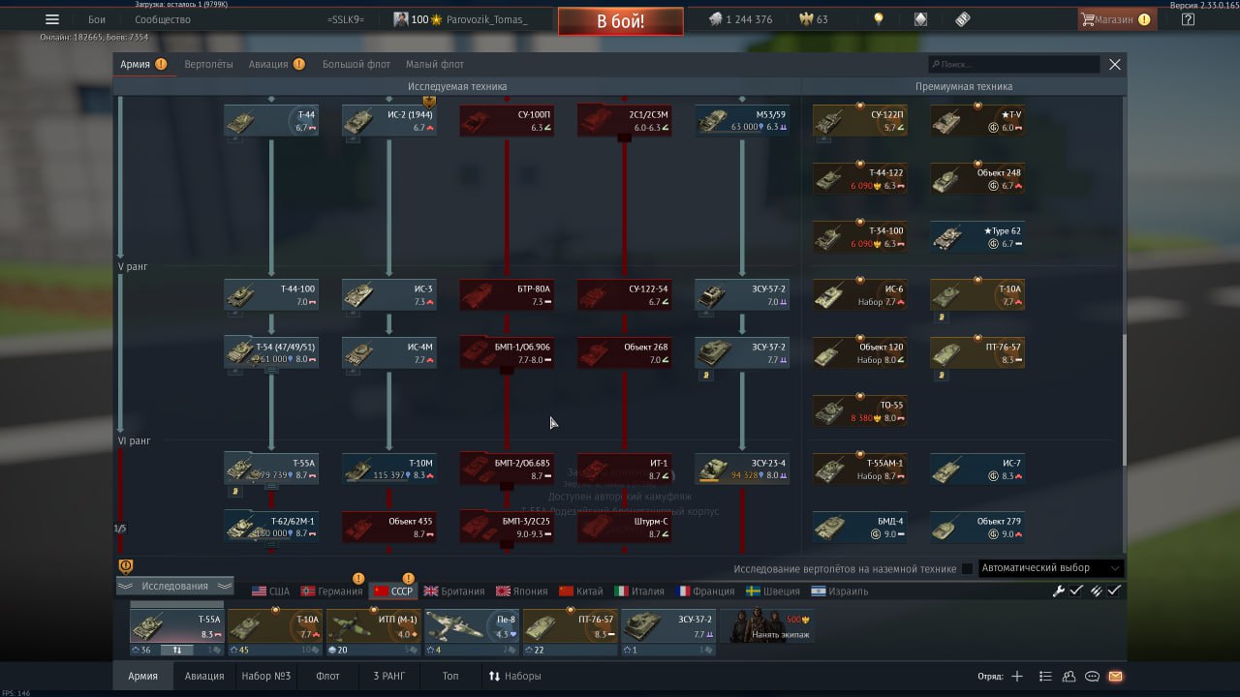Select the ИС-2 (1944) tank card
The image size is (1240, 697).
coord(389,120)
